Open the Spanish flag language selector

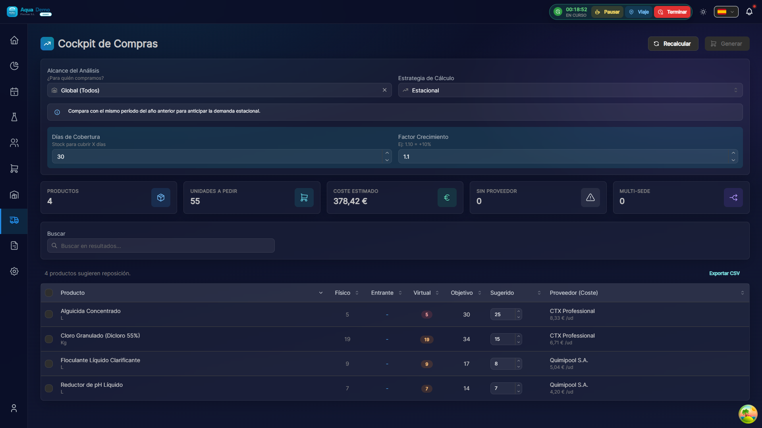point(726,12)
